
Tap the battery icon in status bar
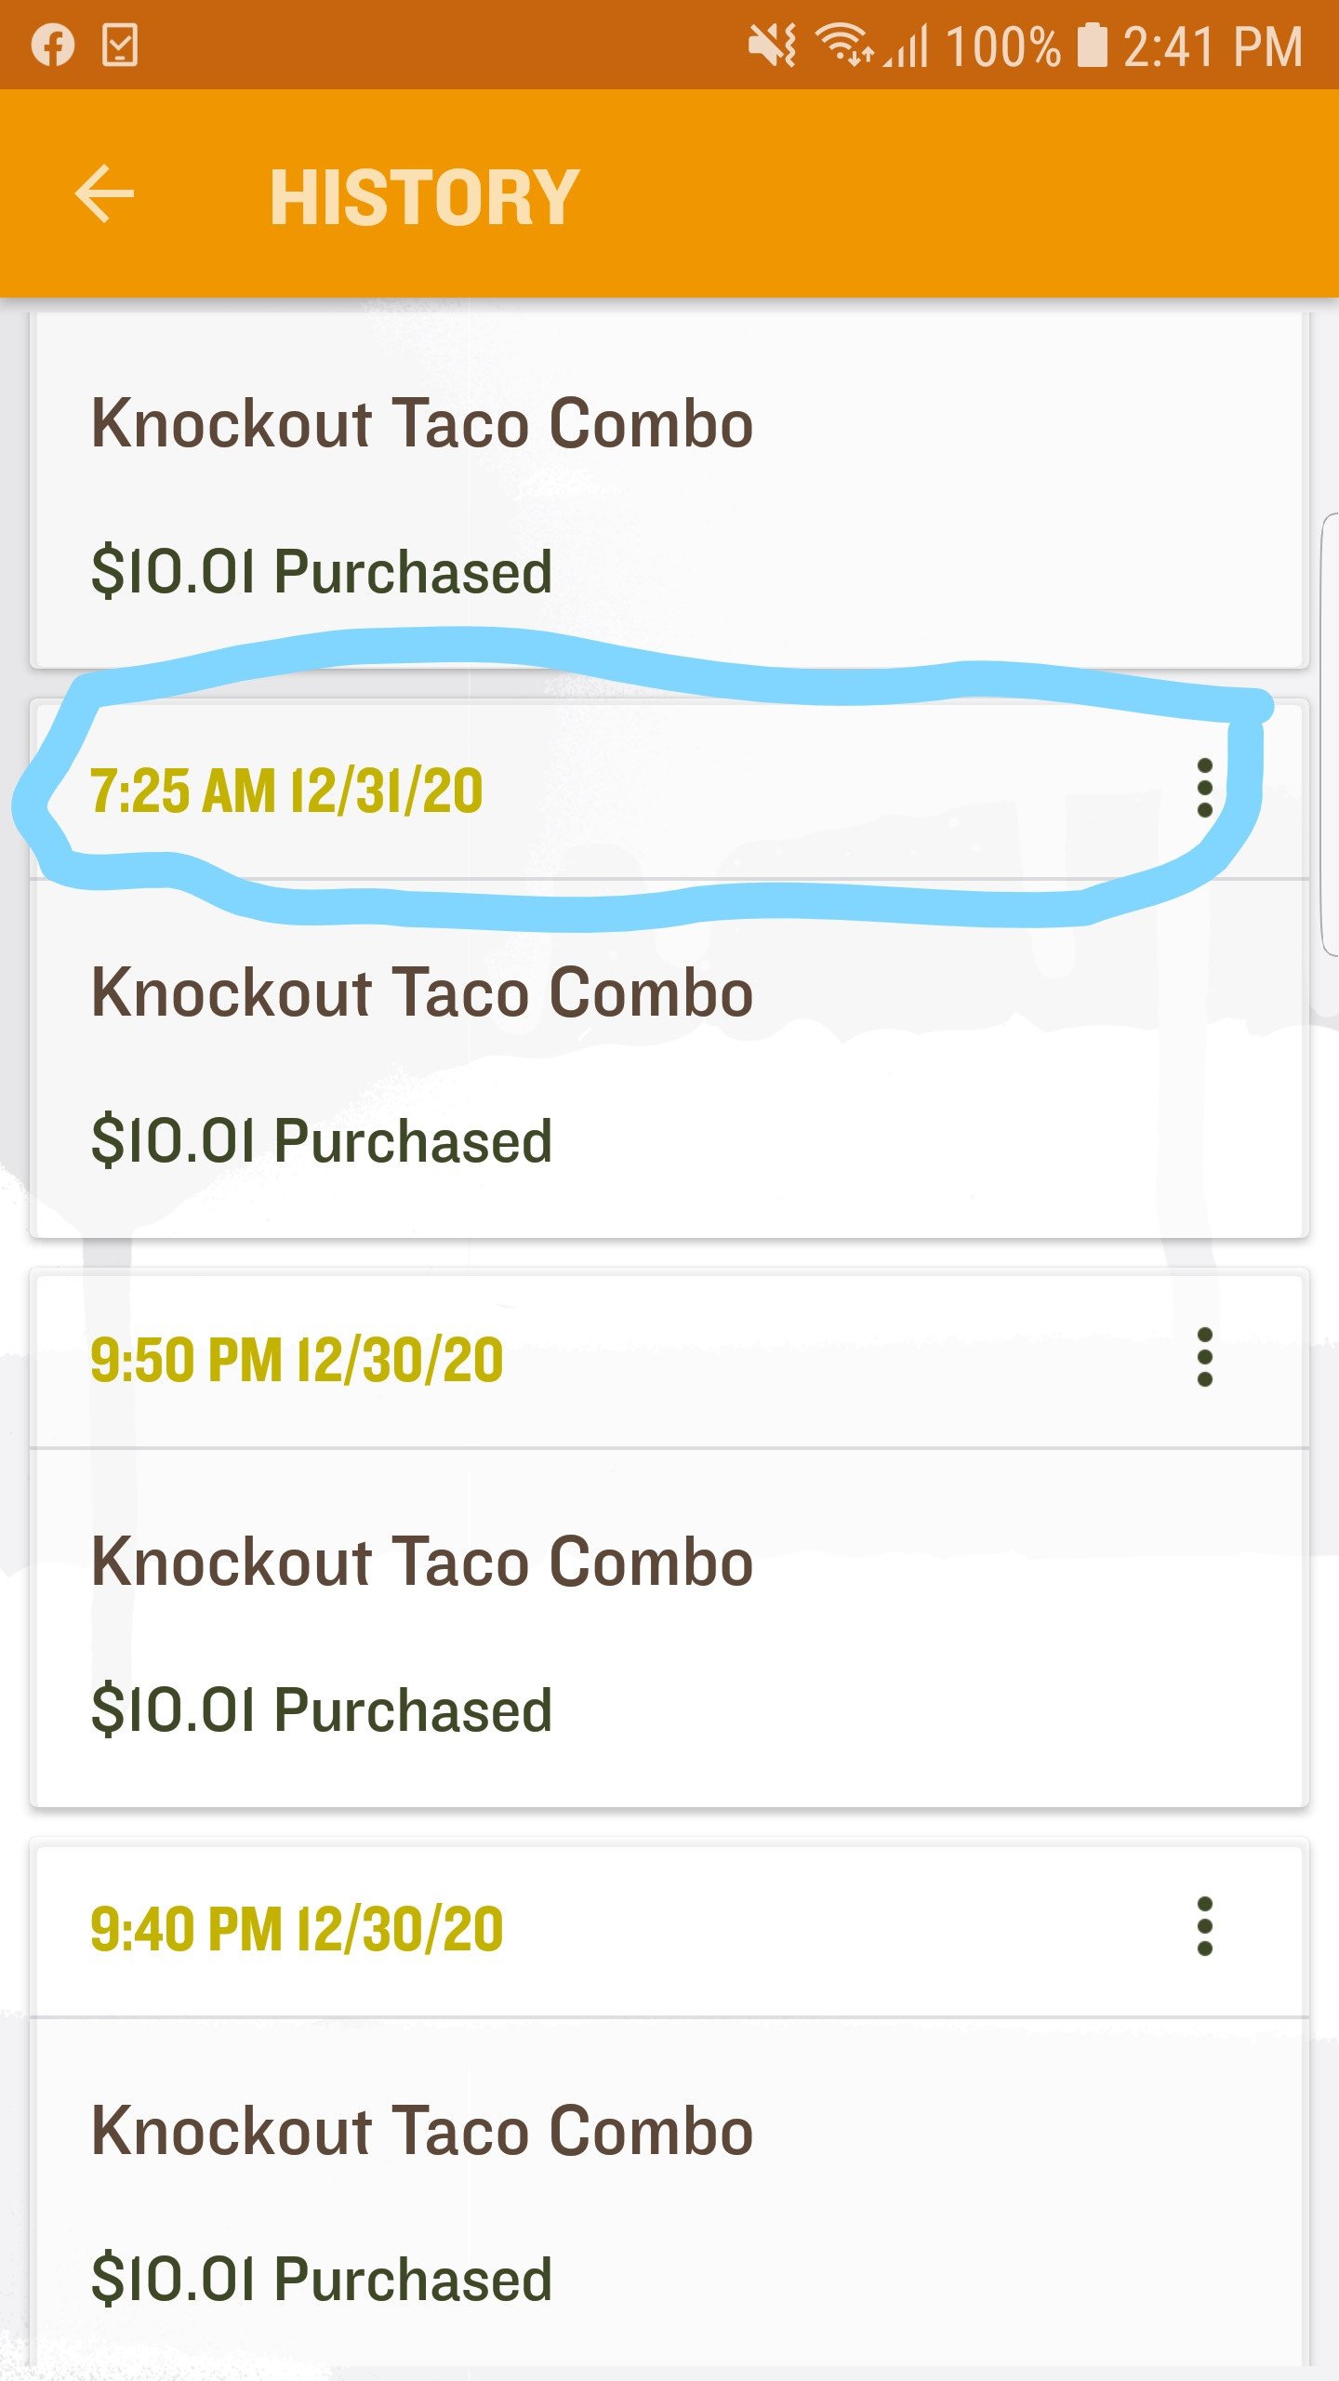(x=1092, y=46)
